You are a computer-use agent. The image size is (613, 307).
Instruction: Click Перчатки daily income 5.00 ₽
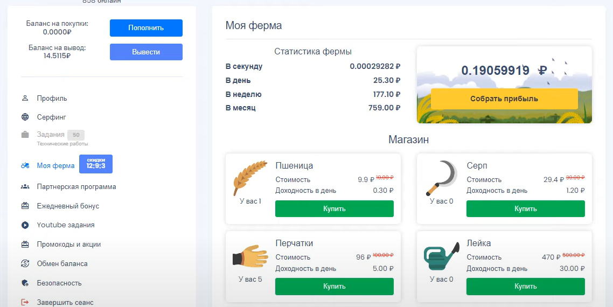[x=383, y=268]
